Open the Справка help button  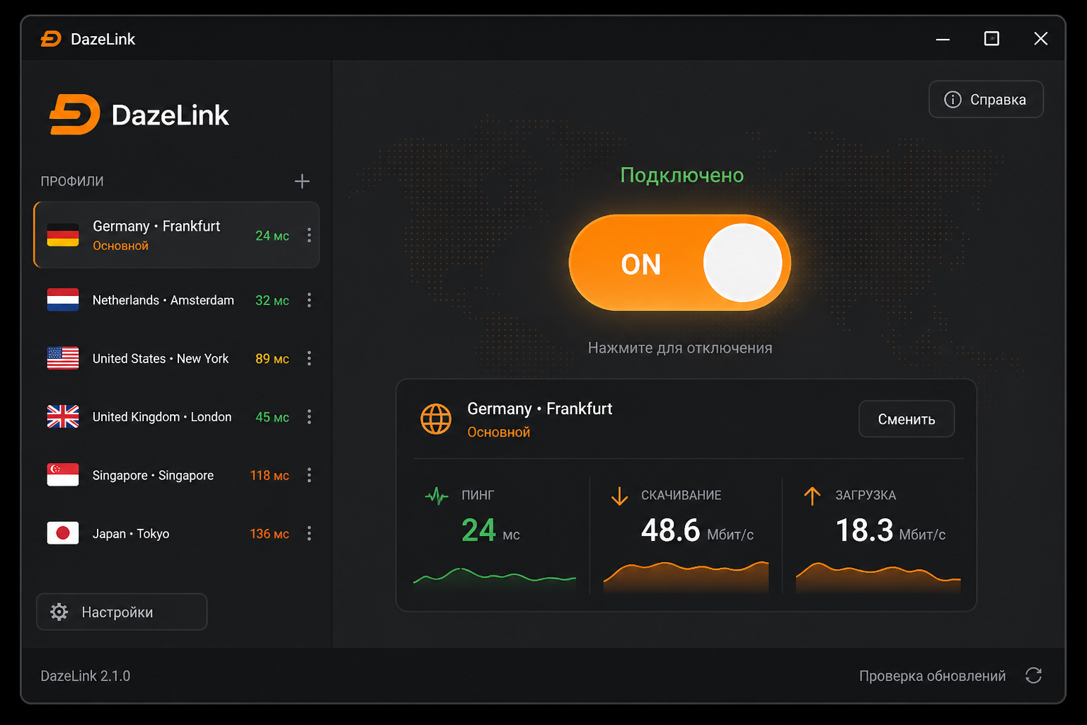(986, 99)
